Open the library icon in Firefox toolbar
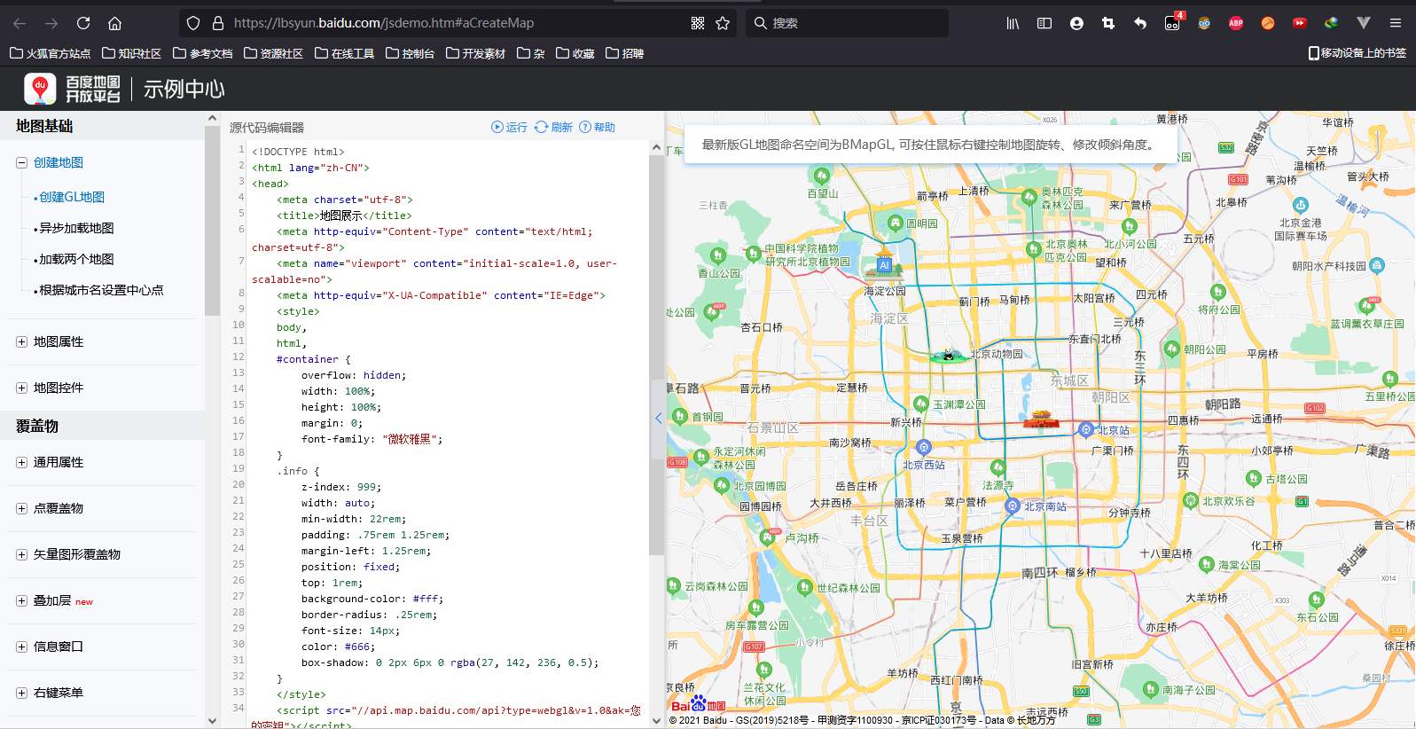 coord(1013,23)
